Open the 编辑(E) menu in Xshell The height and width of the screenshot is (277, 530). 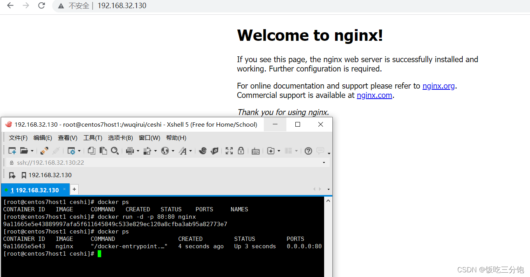coord(43,138)
